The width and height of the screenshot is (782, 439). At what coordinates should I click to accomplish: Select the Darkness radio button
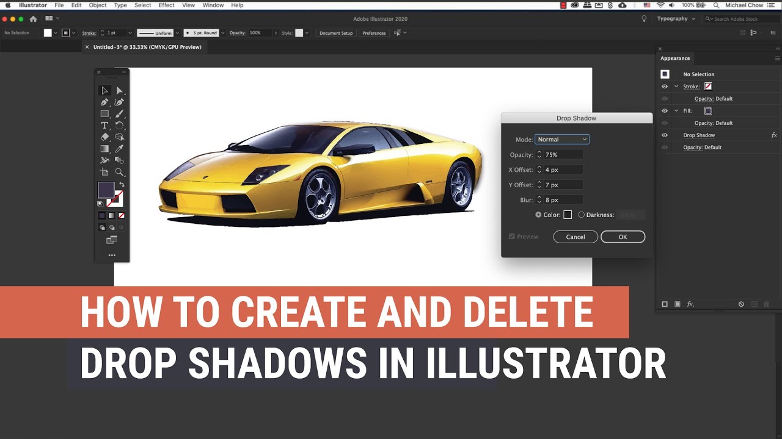[581, 215]
